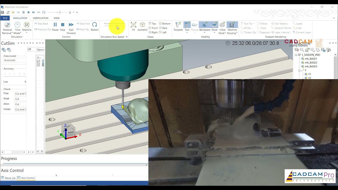Switch to VERIFICATION ribbon tab

click(x=41, y=18)
